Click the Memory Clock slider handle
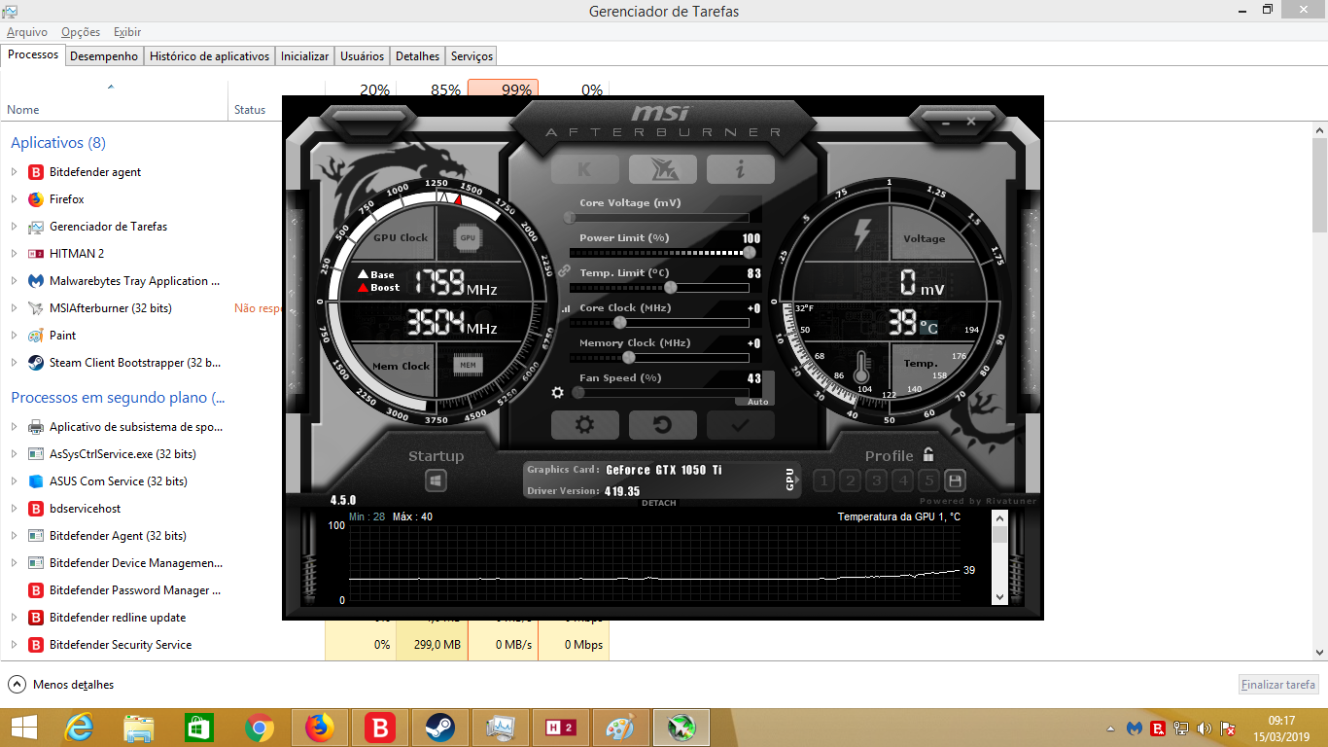Screen dimensions: 1328x747 tap(628, 358)
